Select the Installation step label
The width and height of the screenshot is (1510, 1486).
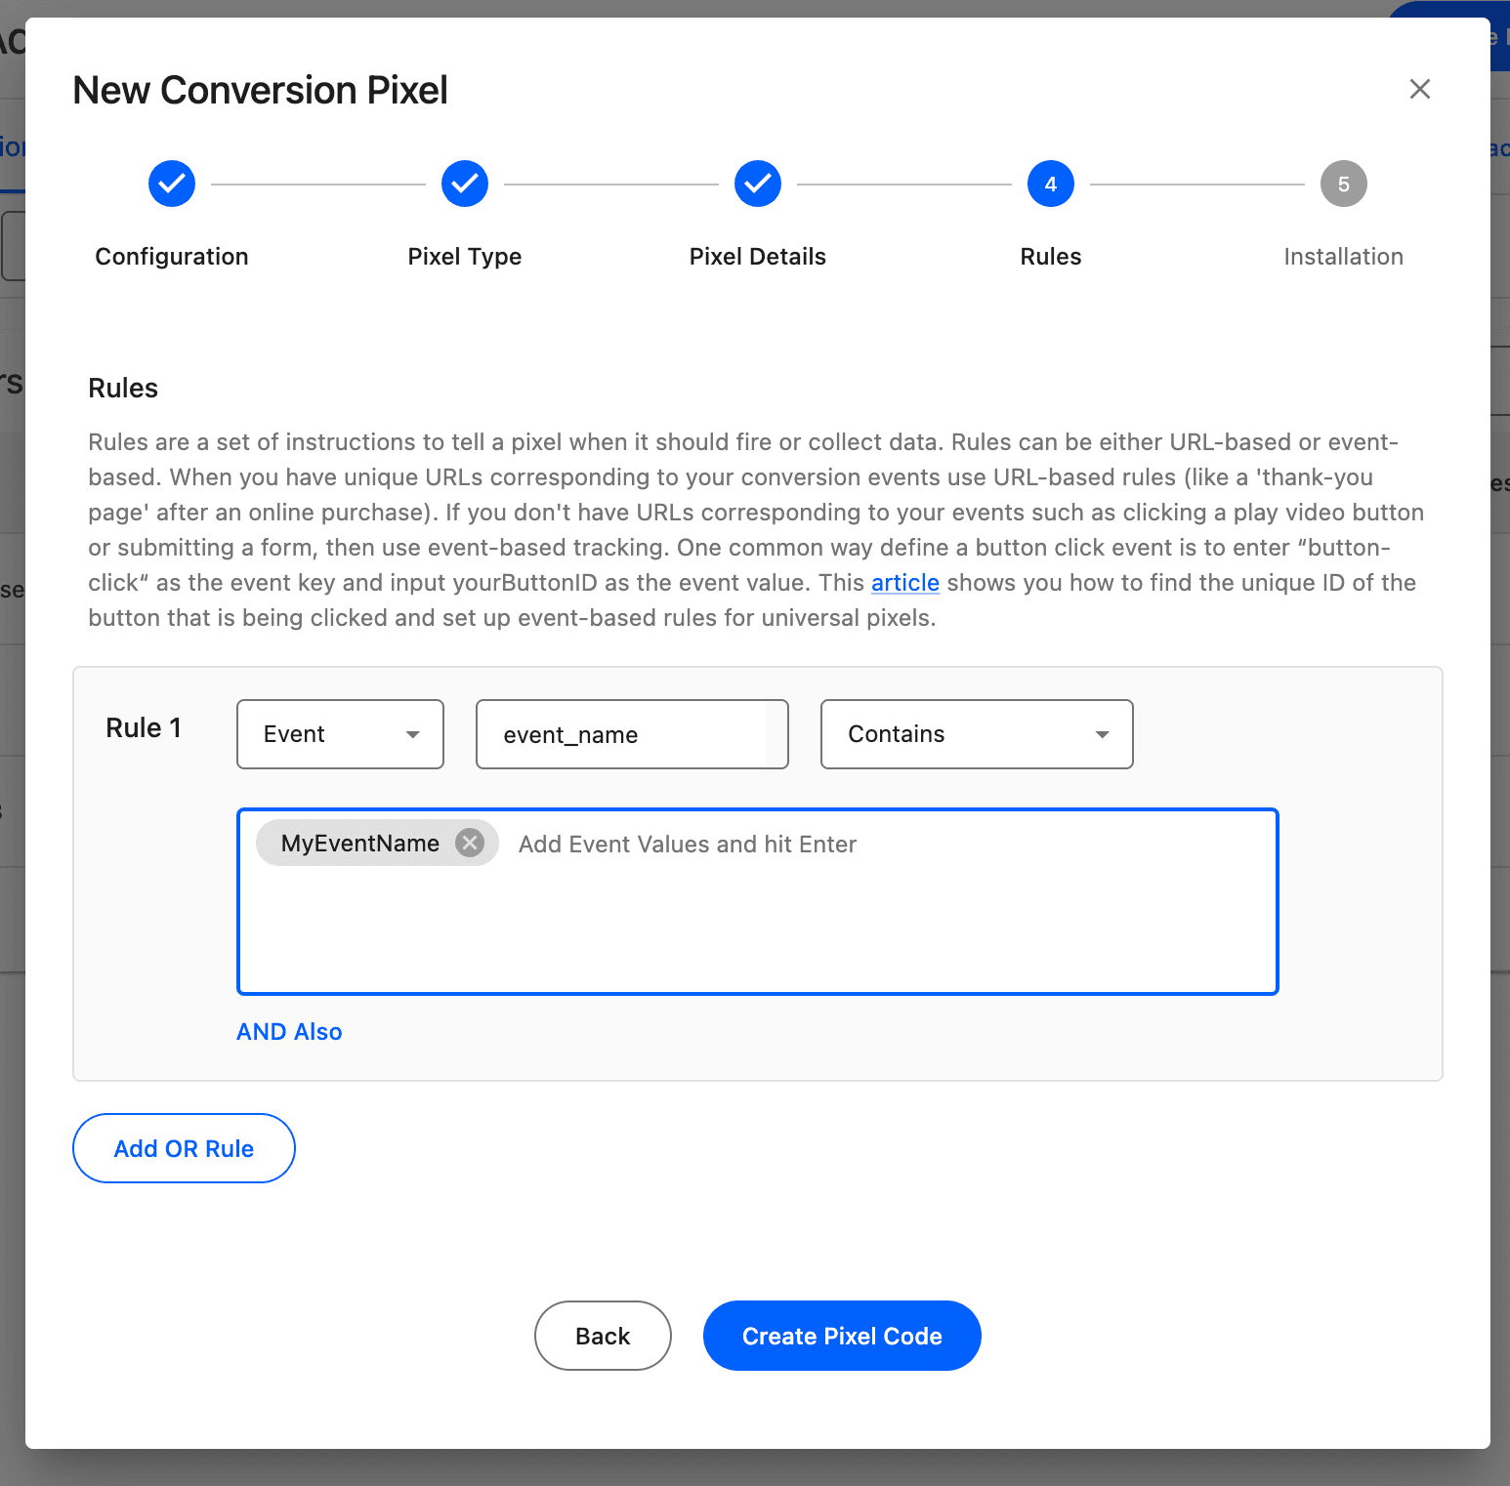coord(1343,257)
